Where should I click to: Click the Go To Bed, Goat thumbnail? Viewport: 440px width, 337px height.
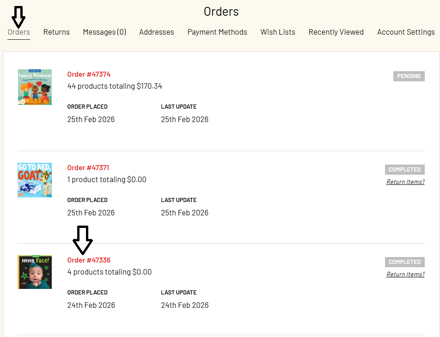pos(35,180)
